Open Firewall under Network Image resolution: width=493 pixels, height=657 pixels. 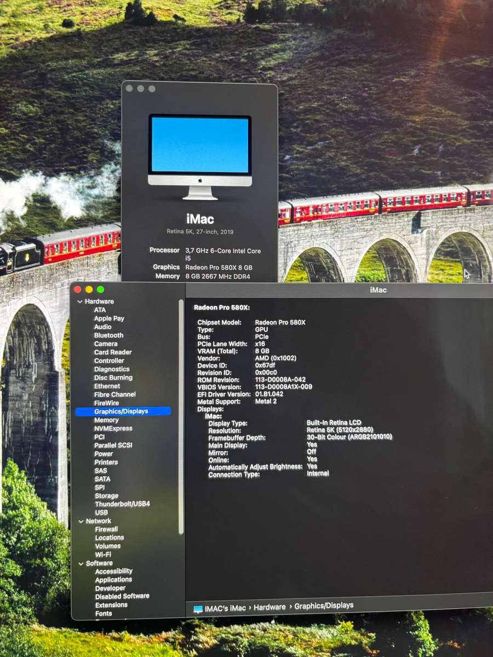pos(106,529)
